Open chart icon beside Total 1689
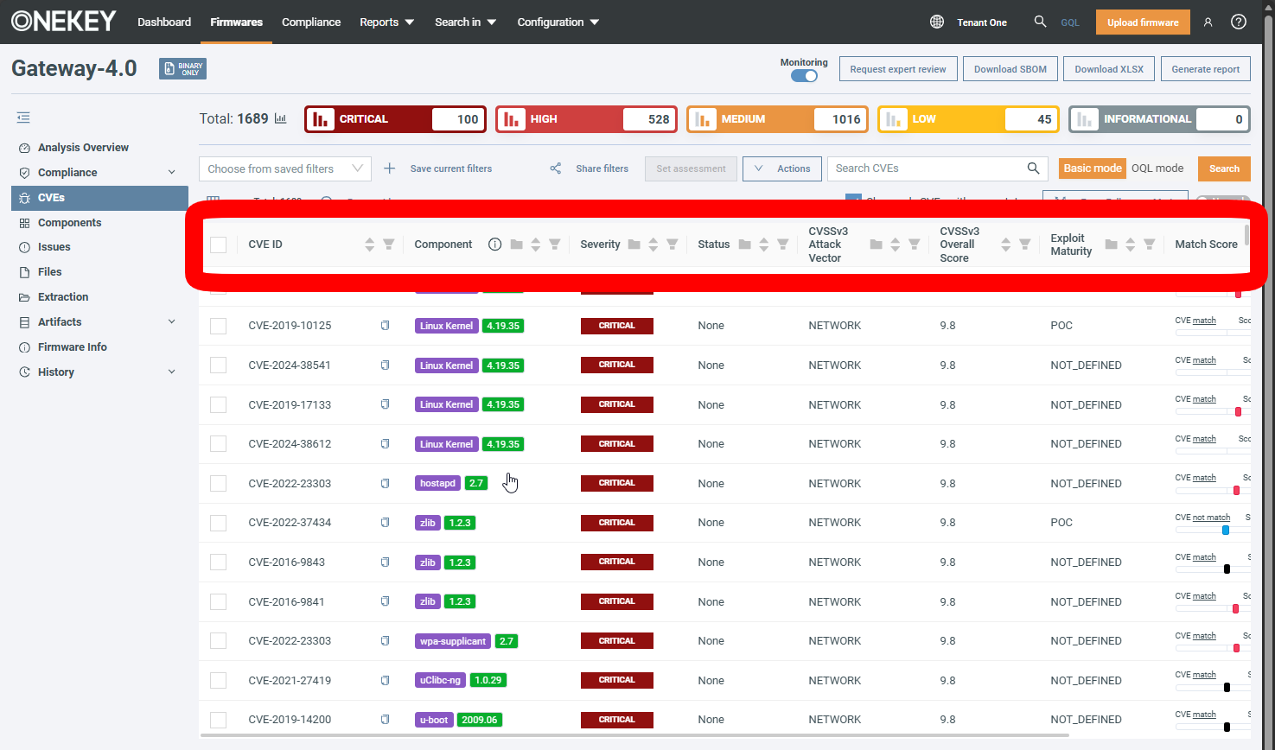This screenshot has width=1275, height=750. click(x=281, y=118)
